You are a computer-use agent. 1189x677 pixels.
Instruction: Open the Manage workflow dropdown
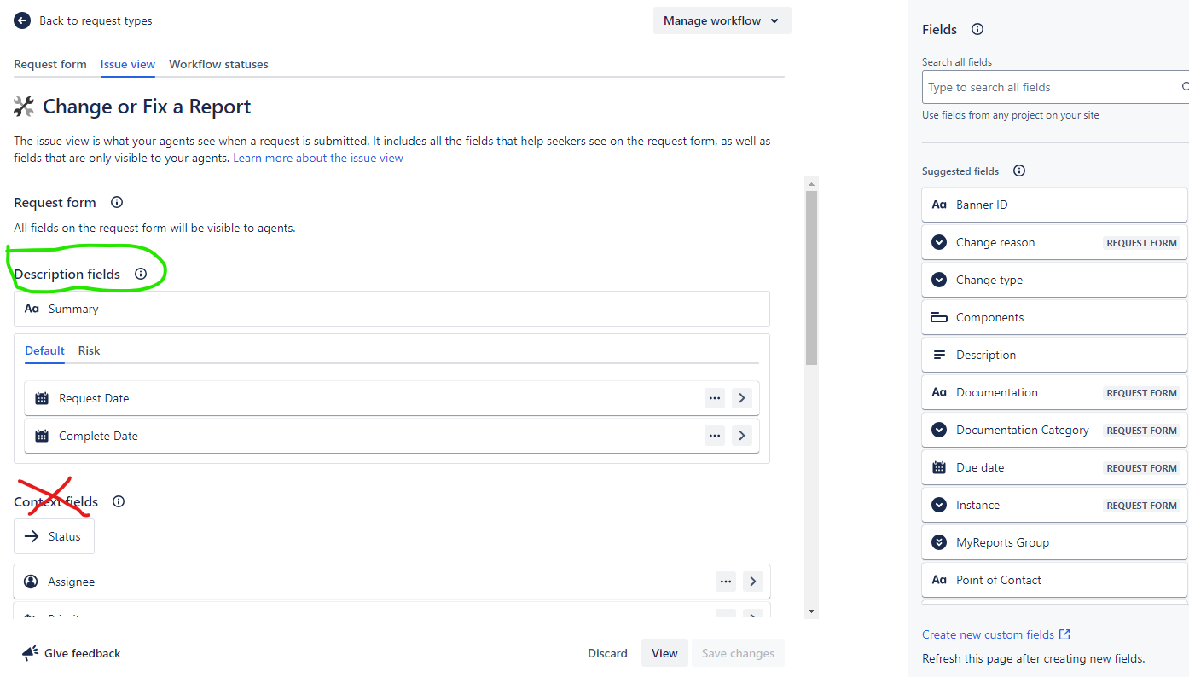click(722, 20)
